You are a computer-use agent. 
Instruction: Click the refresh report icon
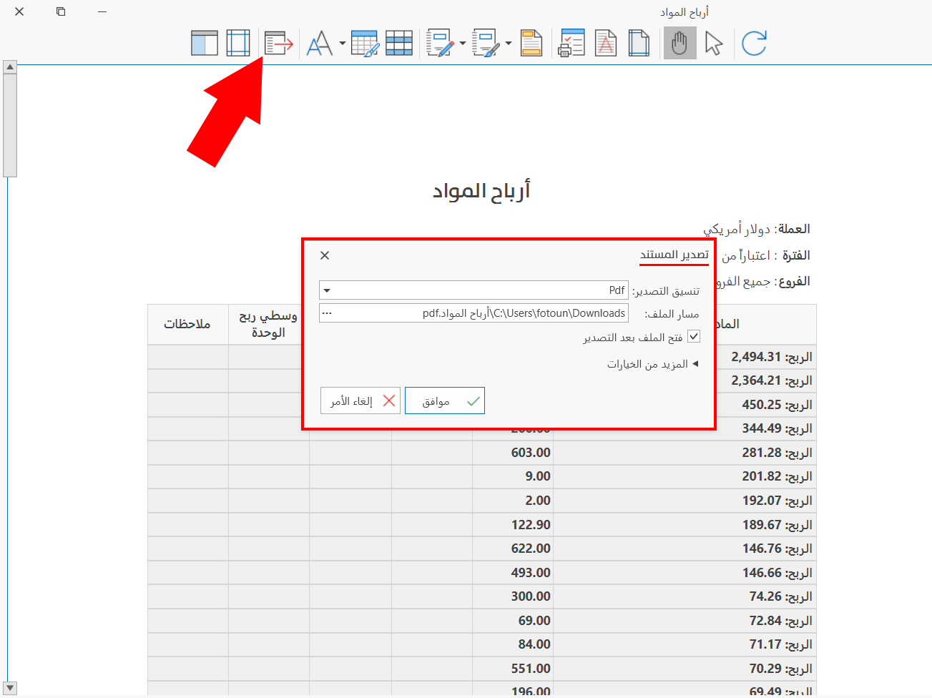pos(754,44)
